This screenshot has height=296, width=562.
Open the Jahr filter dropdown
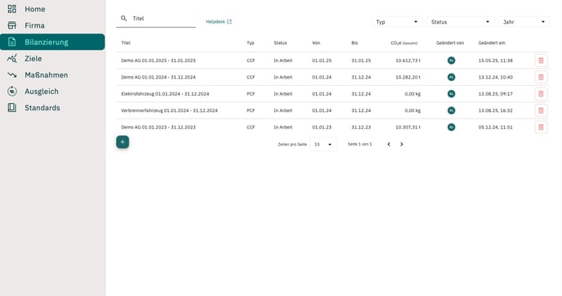[x=524, y=22]
